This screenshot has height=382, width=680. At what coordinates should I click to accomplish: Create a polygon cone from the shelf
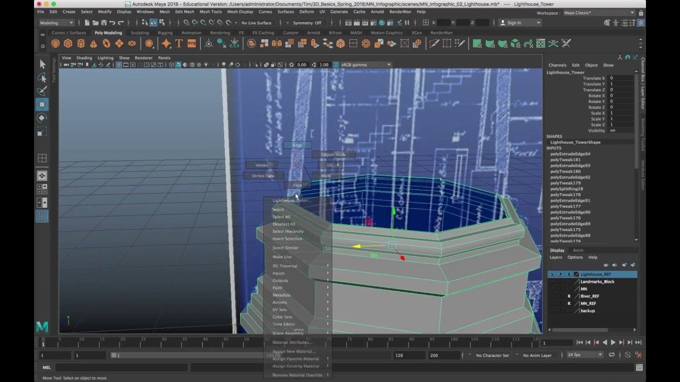click(93, 44)
